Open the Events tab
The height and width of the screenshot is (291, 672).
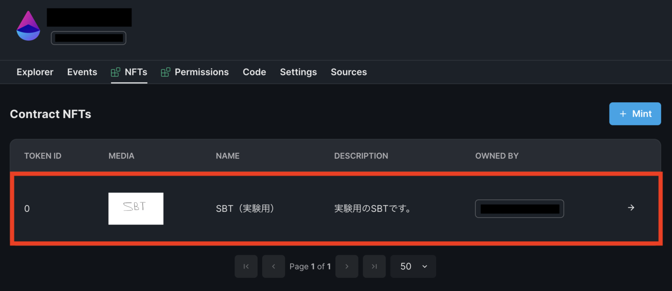coord(82,72)
